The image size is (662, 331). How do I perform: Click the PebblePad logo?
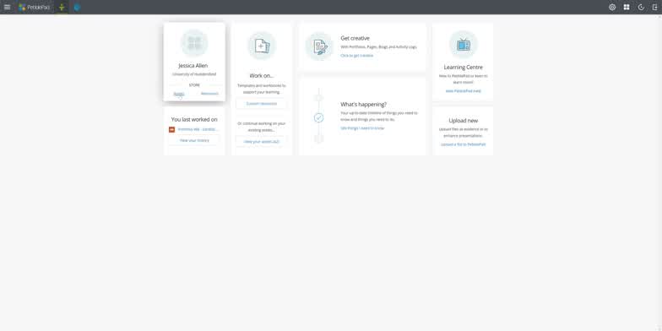[x=34, y=7]
